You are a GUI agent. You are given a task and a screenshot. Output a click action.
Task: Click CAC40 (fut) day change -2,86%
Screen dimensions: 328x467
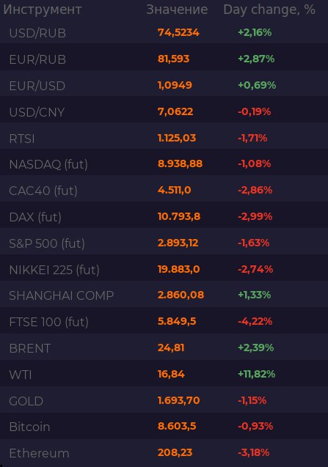255,190
